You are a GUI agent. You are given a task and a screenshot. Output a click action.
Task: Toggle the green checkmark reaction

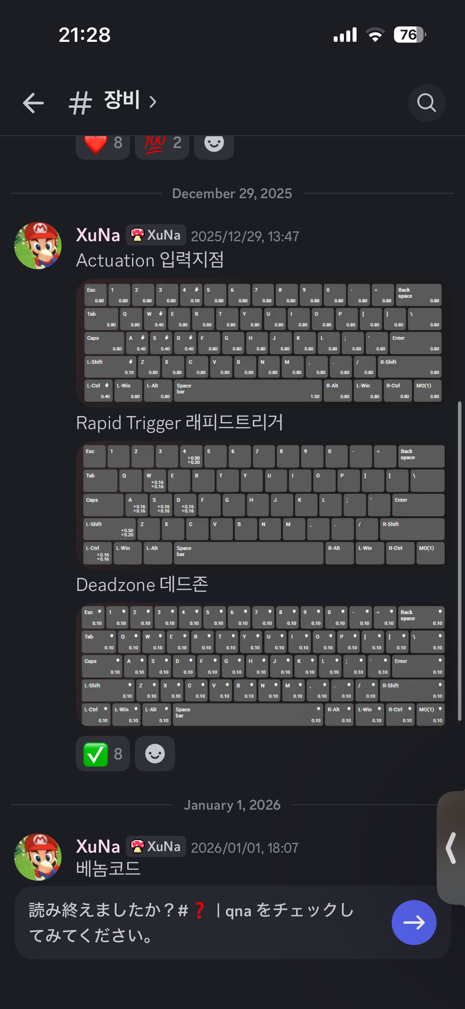pyautogui.click(x=103, y=754)
